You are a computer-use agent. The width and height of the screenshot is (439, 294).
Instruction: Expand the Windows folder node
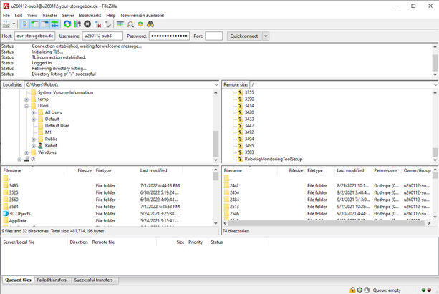click(x=26, y=153)
